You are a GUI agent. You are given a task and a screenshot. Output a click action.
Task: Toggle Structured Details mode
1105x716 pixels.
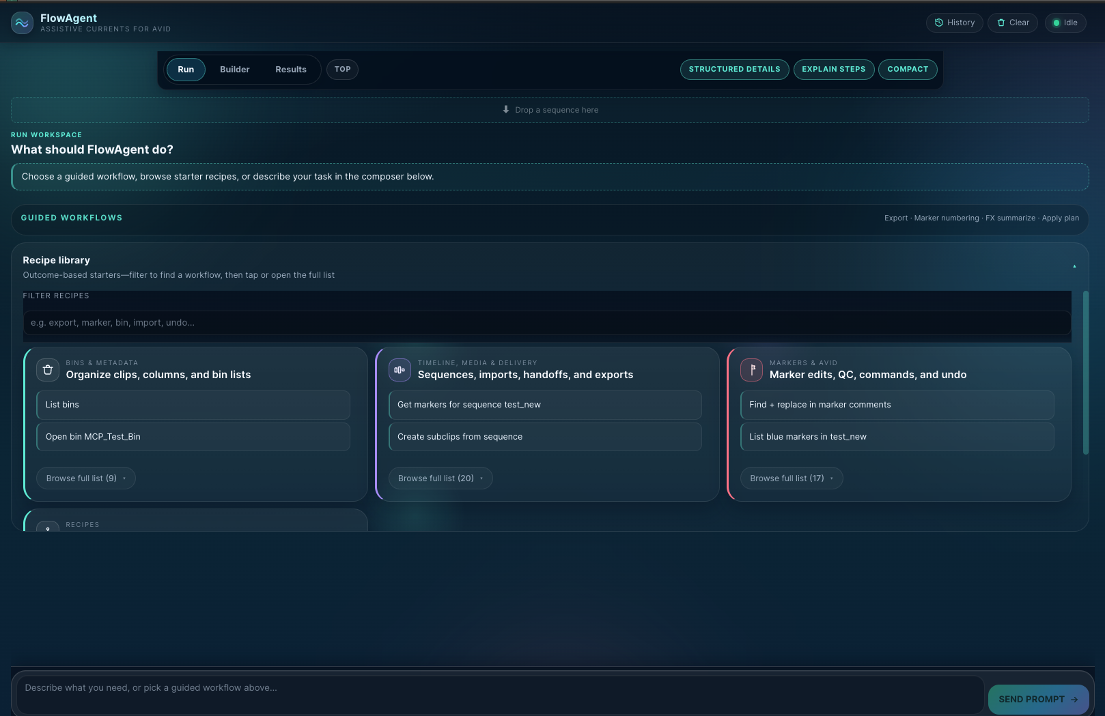click(734, 70)
